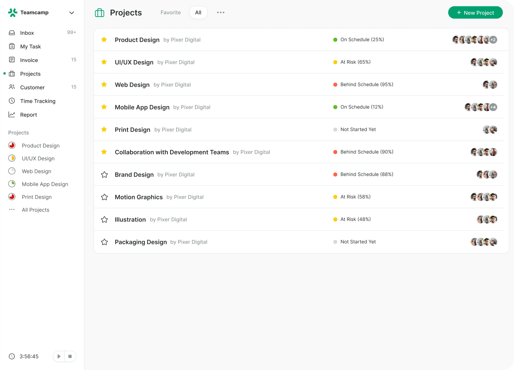Expand All Projects in sidebar

pos(35,210)
